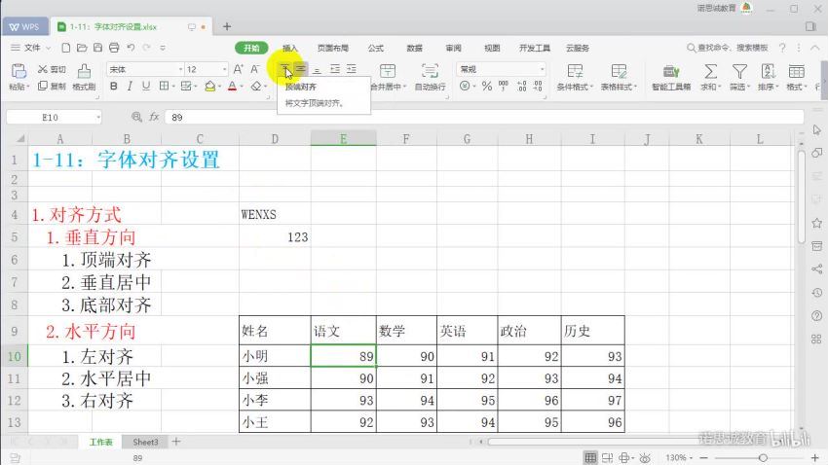Apply percent style with the % icon
The width and height of the screenshot is (828, 465).
[487, 86]
